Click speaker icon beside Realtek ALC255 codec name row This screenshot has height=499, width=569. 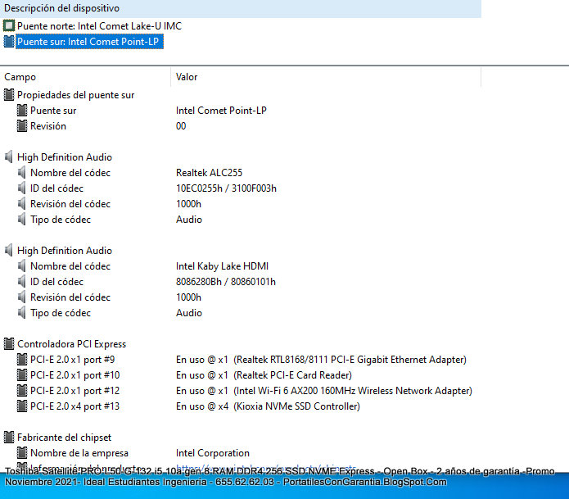tap(22, 173)
